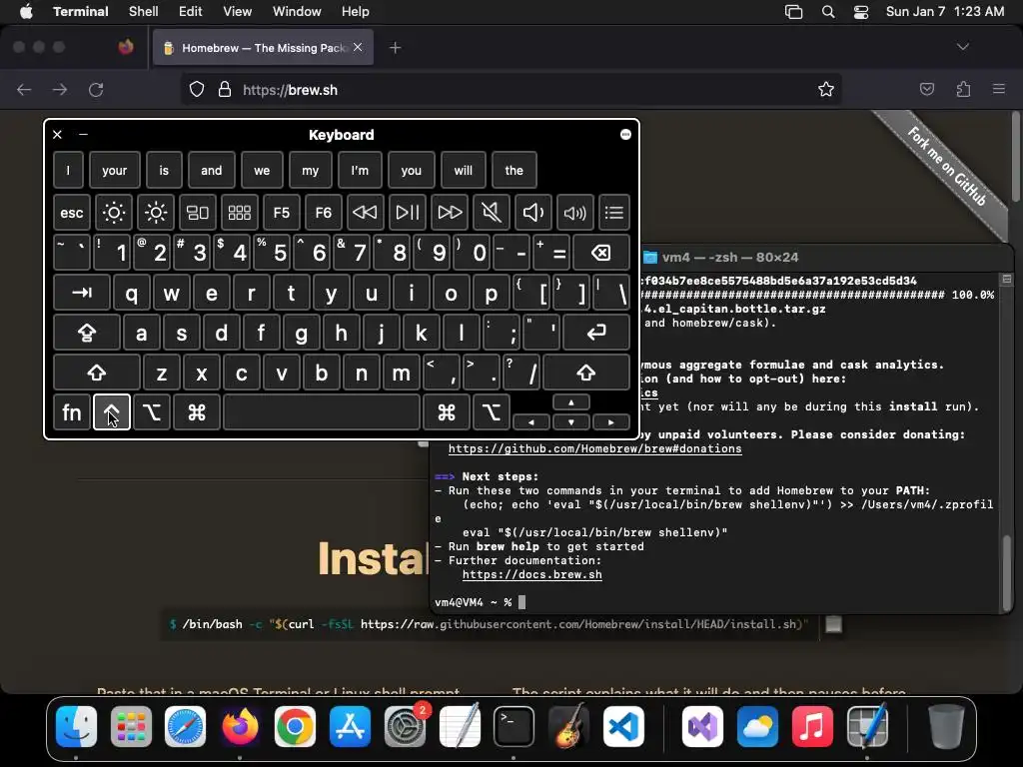Image resolution: width=1023 pixels, height=767 pixels.
Task: Toggle the control modifier key
Action: [x=112, y=412]
